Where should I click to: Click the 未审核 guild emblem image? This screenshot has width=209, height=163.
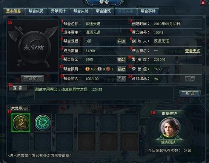33,46
